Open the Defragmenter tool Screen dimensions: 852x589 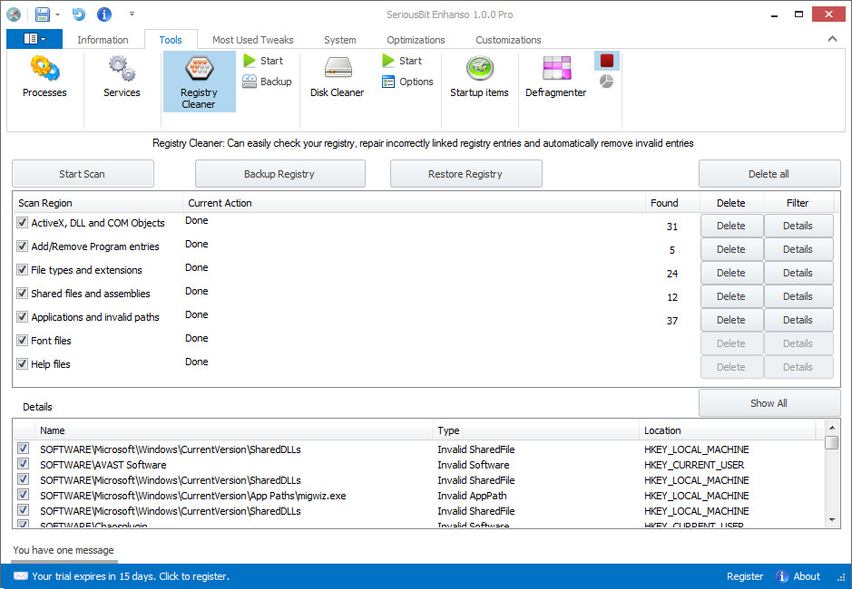coord(556,77)
